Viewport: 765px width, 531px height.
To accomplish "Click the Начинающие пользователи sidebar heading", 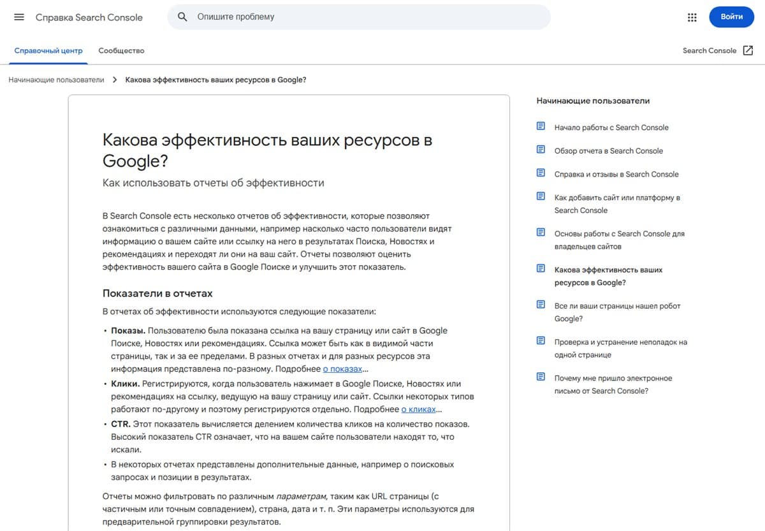I will (x=593, y=101).
